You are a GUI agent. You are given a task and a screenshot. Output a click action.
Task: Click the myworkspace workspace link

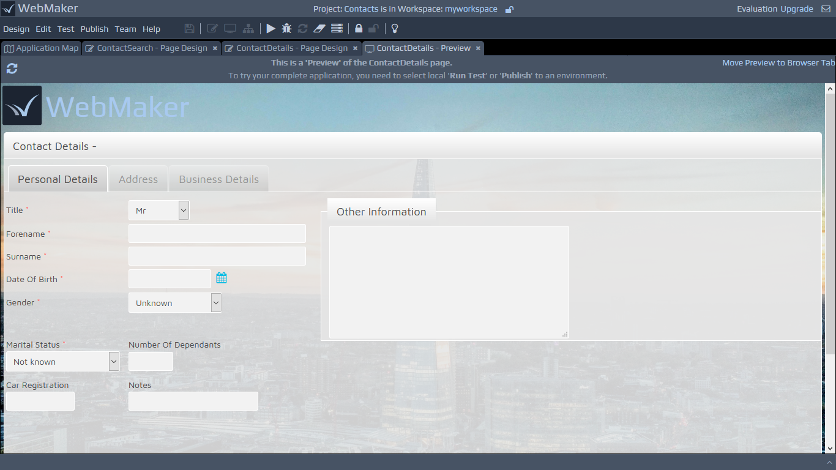click(471, 9)
